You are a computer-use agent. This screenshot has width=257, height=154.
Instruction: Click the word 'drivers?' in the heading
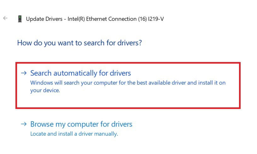pos(130,43)
